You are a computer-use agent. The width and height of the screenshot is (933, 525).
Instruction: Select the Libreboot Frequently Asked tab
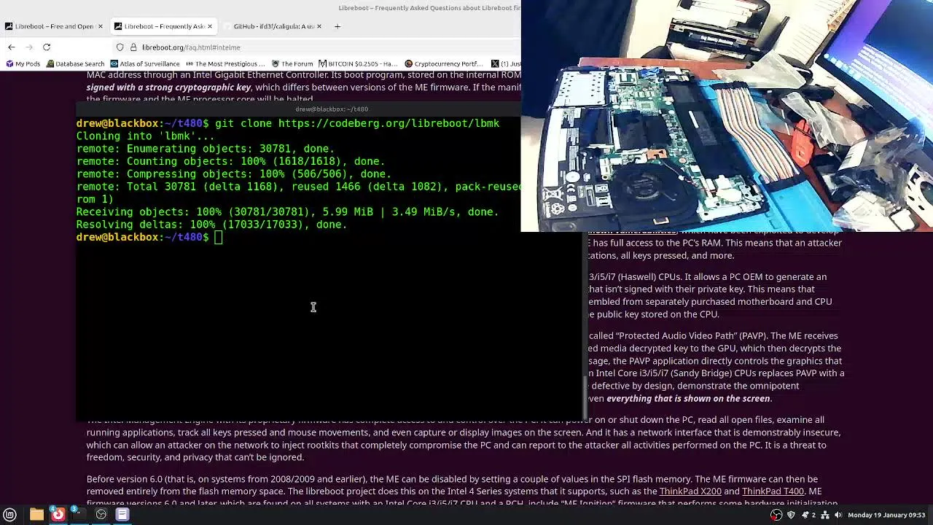(x=163, y=26)
